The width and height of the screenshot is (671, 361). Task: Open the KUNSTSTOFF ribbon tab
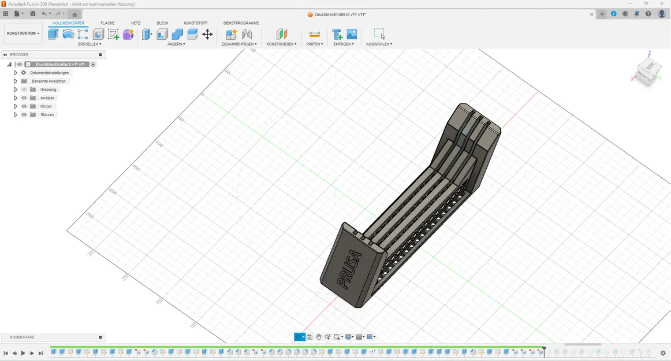196,23
